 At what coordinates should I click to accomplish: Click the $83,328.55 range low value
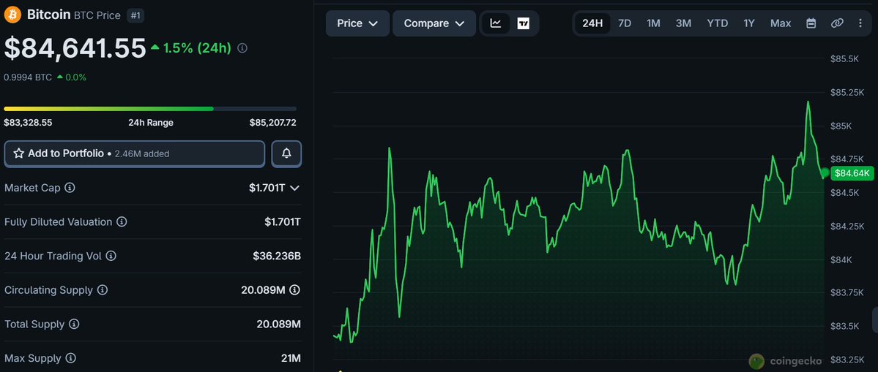(x=28, y=123)
